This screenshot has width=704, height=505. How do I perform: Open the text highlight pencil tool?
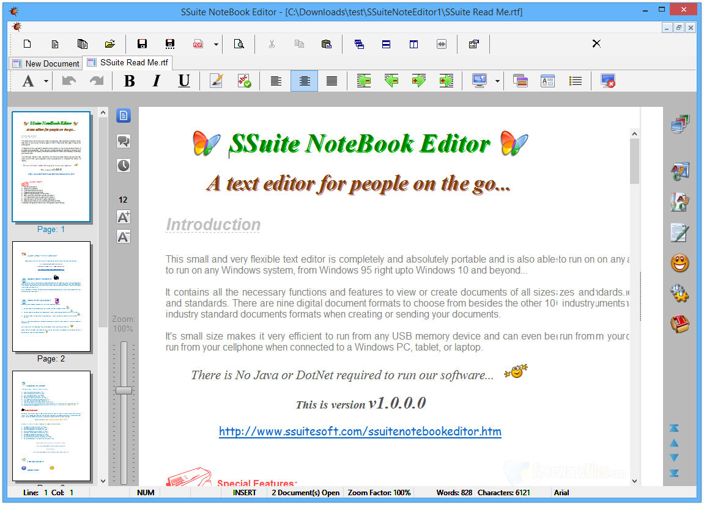(x=216, y=81)
